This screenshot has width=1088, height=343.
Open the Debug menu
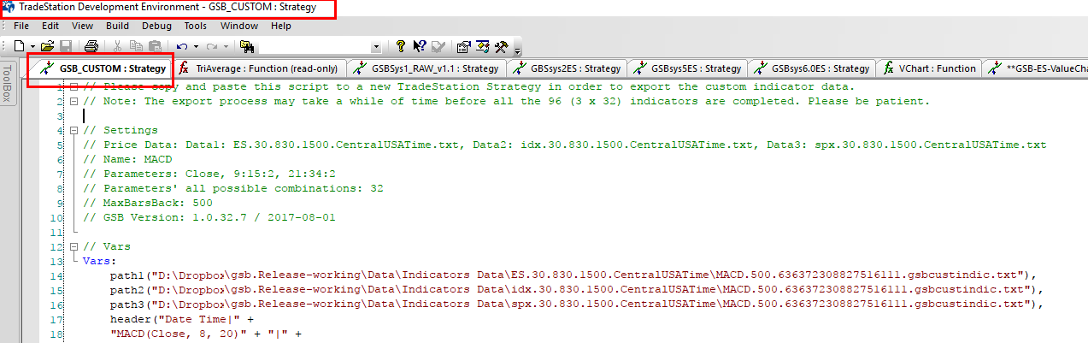point(156,26)
